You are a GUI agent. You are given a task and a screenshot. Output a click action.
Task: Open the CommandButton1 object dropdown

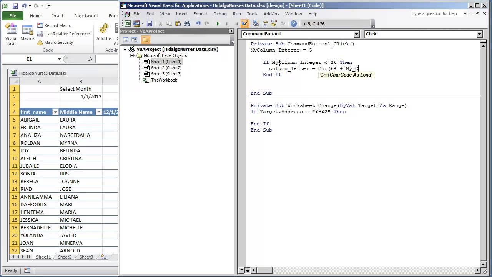tap(356, 34)
